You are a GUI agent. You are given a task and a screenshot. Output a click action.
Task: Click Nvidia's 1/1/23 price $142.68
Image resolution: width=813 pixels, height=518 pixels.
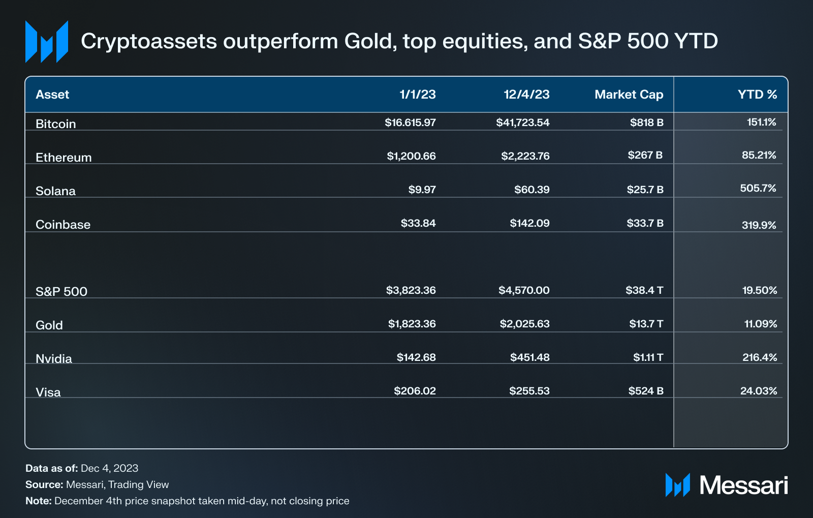coord(416,357)
